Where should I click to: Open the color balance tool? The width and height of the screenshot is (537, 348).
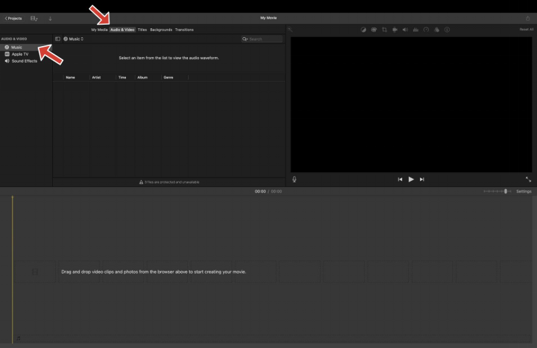coord(364,30)
